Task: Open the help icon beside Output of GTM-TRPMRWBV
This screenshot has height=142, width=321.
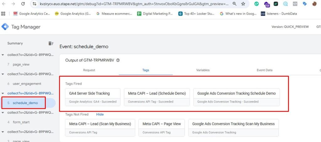Action: [118, 60]
